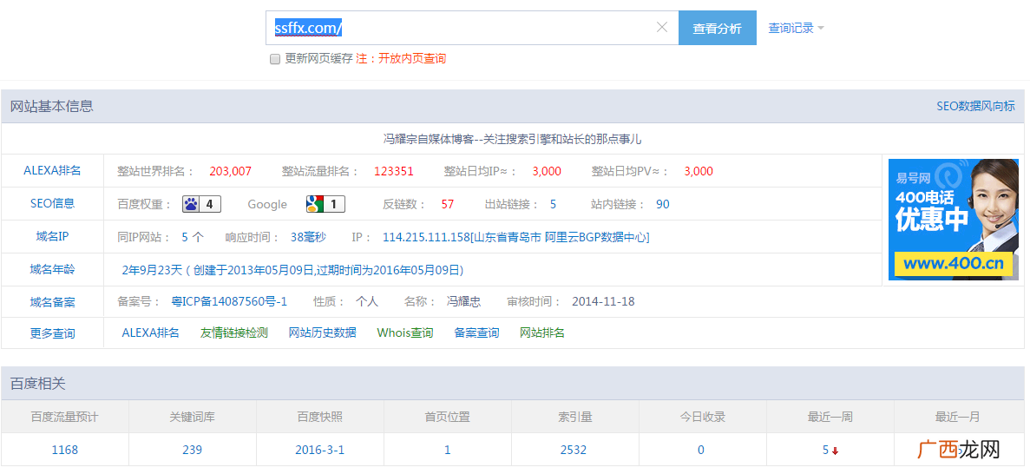This screenshot has width=1030, height=474.
Task: Click 关键词库 value 239
Action: pyautogui.click(x=193, y=451)
